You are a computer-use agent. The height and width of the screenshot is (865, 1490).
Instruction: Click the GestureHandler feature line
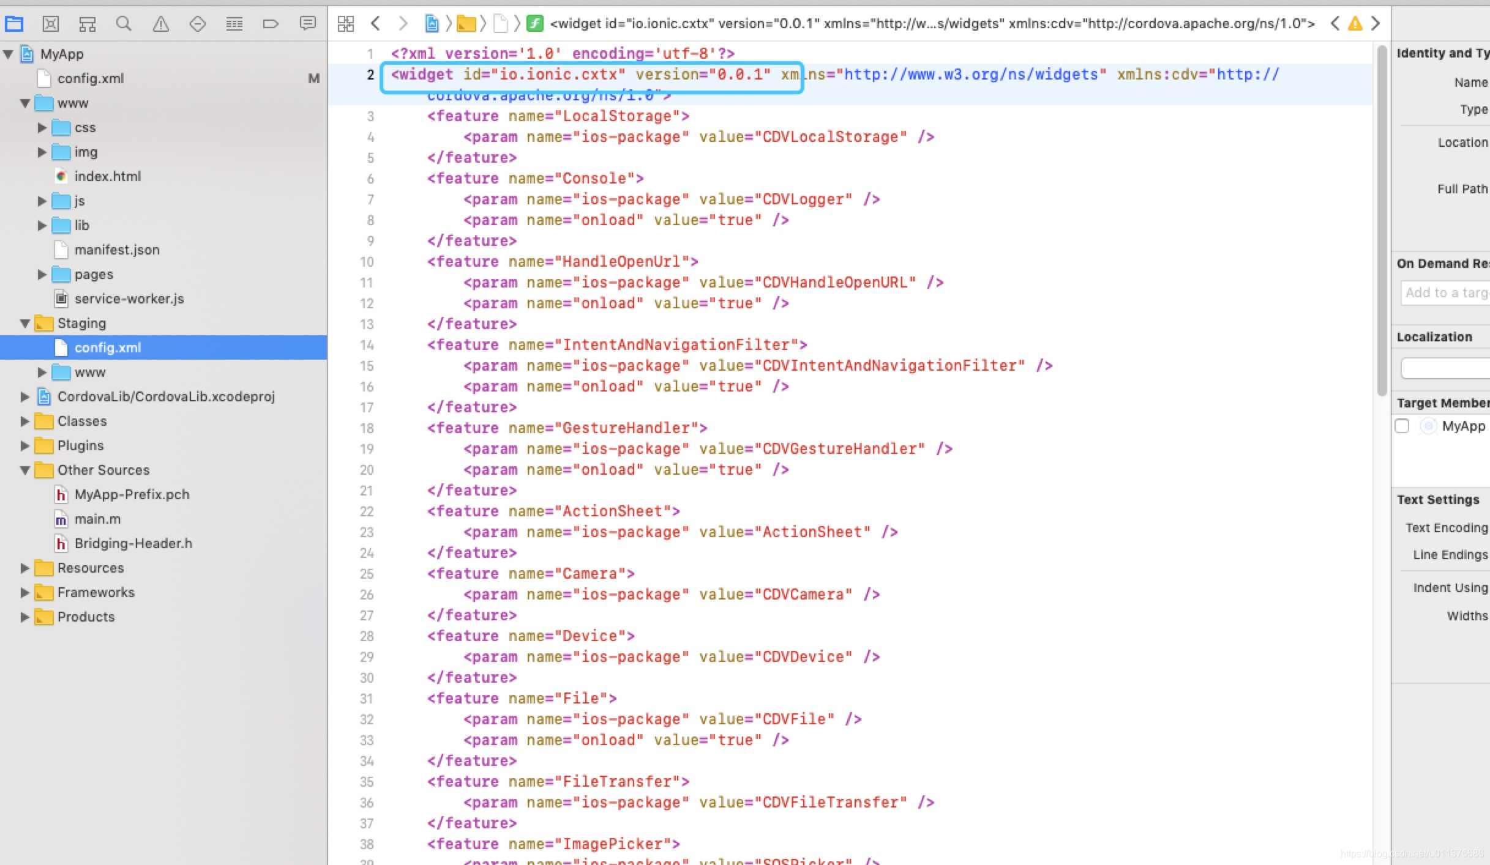[x=567, y=428]
